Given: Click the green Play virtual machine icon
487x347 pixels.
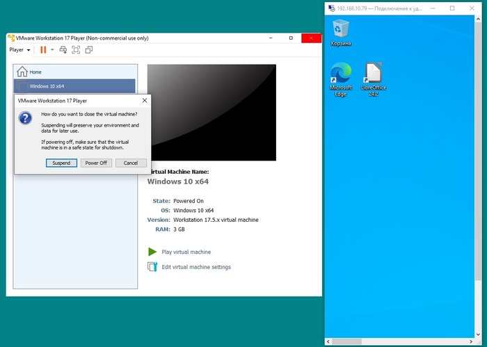Looking at the screenshot, I should pos(152,252).
